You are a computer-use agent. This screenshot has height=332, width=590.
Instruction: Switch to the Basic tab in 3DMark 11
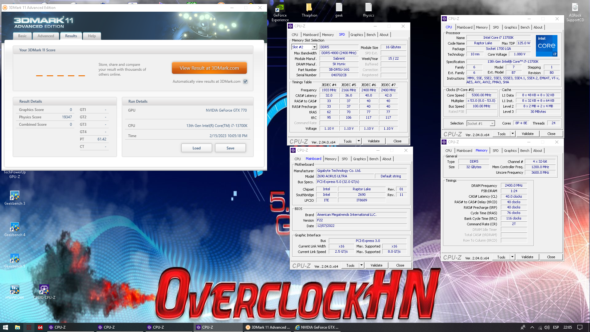pyautogui.click(x=22, y=36)
